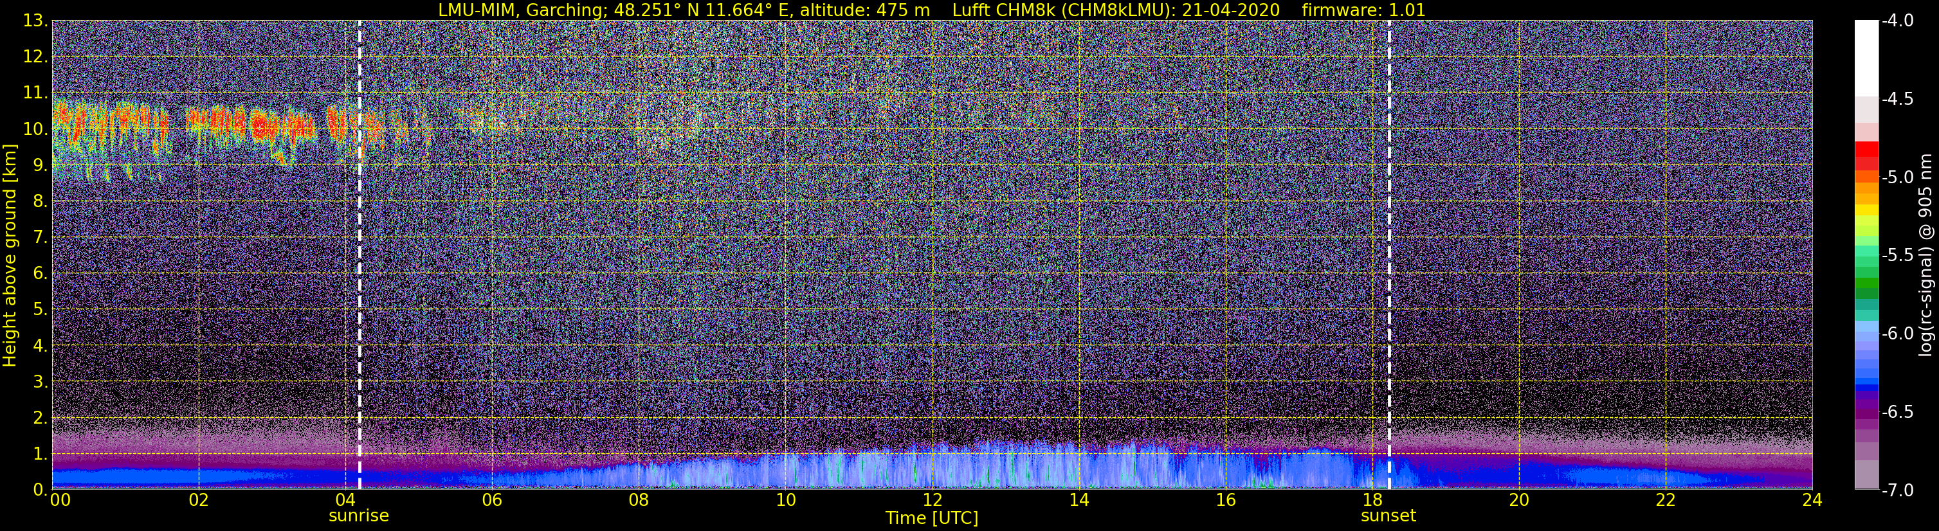
Task: Click the '2.' height tick label
Action: [x=40, y=419]
